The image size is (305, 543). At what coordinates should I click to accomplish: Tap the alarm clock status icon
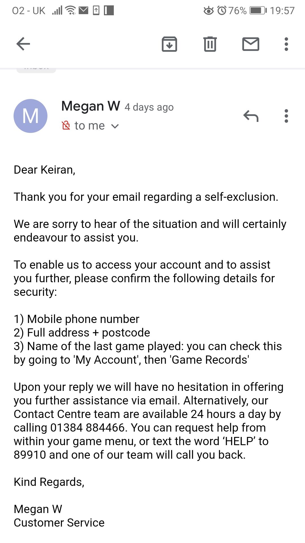pos(222,11)
